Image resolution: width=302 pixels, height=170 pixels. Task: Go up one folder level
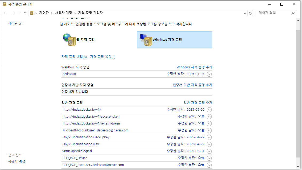click(x=25, y=13)
